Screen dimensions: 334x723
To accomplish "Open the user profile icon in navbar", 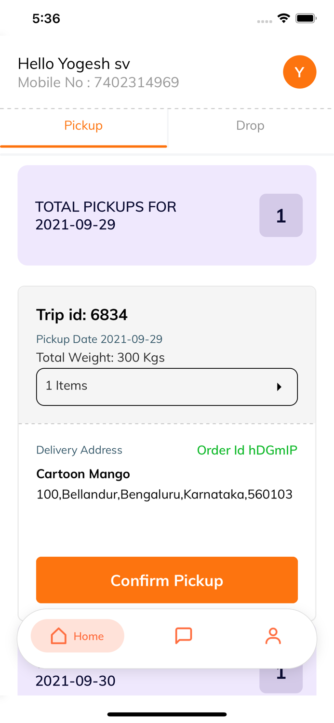I will click(x=273, y=636).
